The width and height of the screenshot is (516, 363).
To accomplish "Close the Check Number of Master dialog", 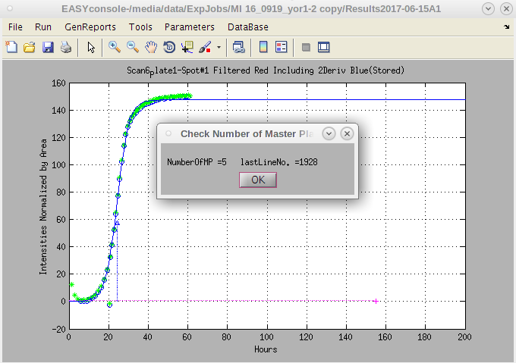I will pos(347,133).
